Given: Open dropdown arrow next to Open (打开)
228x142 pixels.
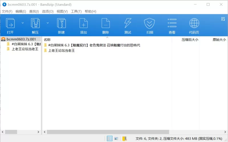Looking at the screenshot, I should tap(23, 23).
